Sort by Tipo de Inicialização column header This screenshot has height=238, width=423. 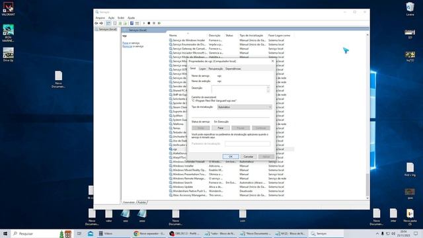click(x=252, y=35)
